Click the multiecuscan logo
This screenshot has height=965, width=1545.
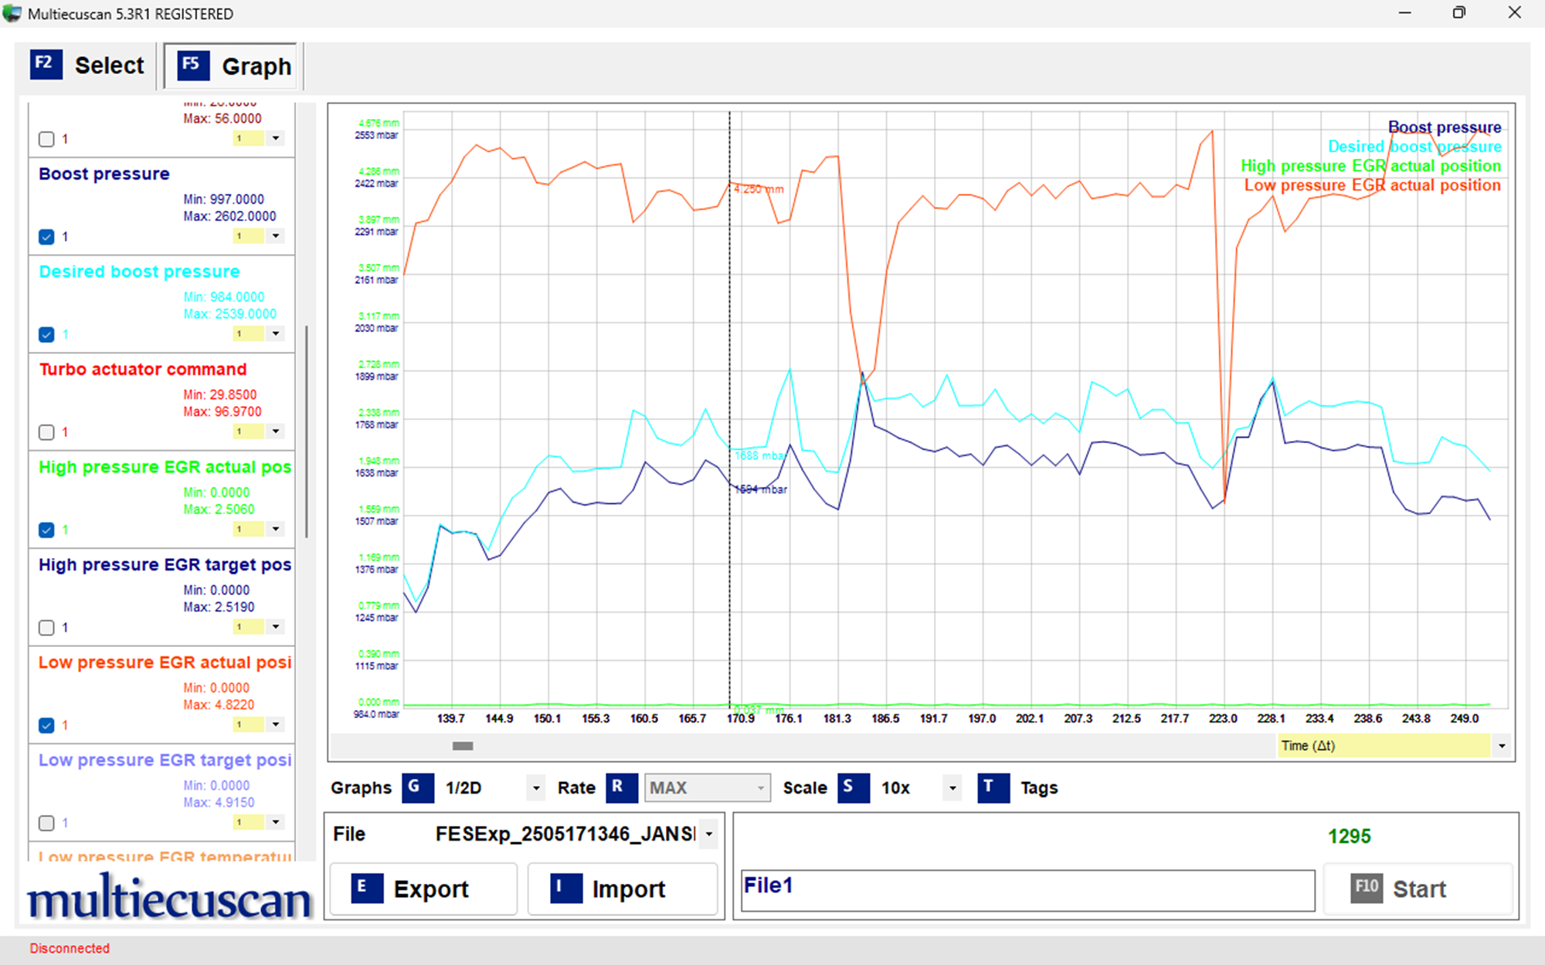168,897
